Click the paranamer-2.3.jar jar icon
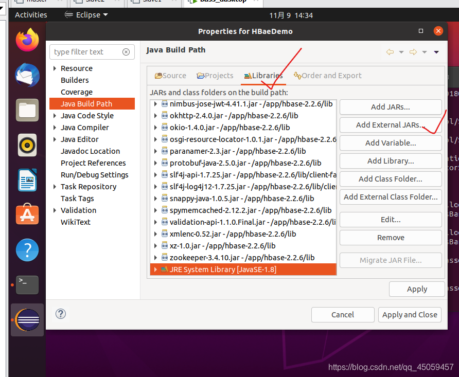Screen dimensions: 459x377 (x=165, y=151)
